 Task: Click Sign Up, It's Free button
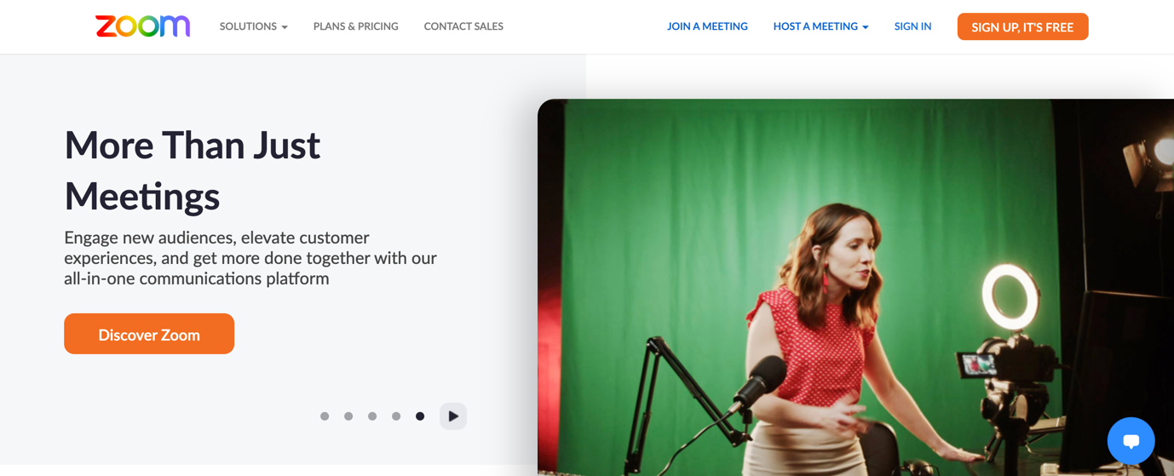pos(1022,26)
